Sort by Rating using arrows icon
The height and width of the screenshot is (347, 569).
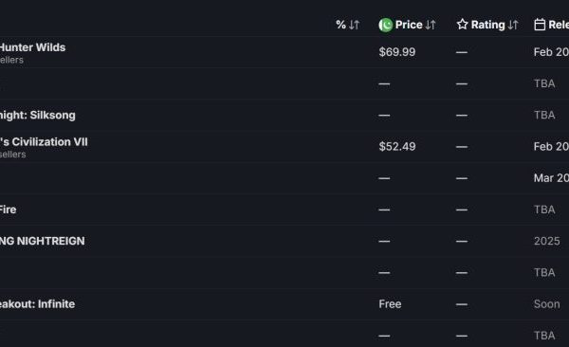tap(513, 25)
